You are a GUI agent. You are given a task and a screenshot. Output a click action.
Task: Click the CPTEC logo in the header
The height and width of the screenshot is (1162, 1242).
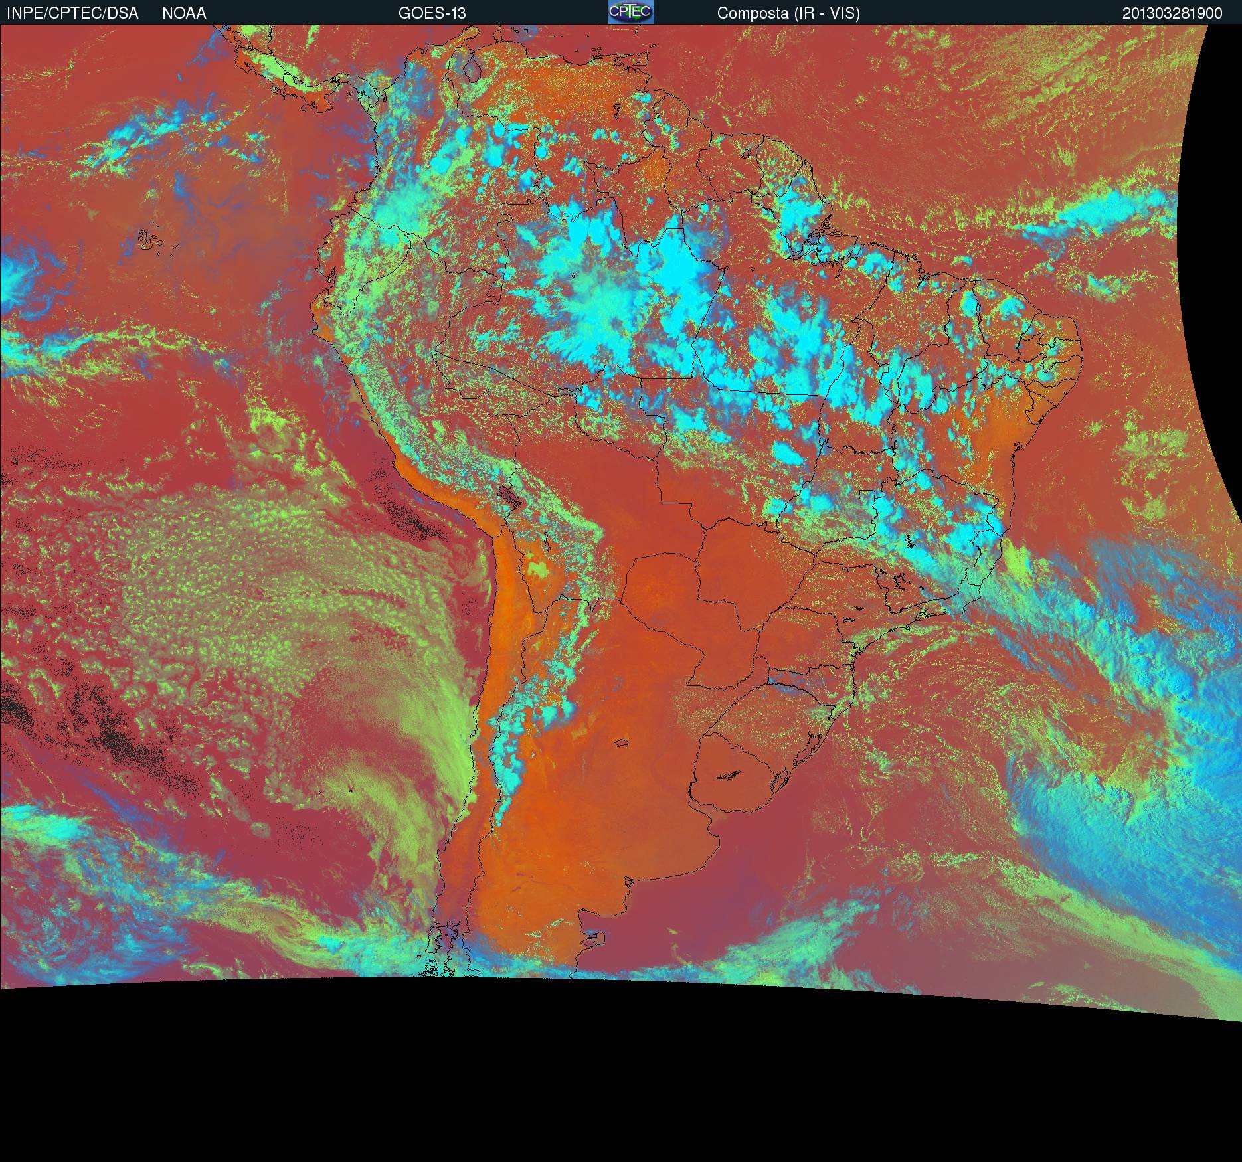point(631,12)
